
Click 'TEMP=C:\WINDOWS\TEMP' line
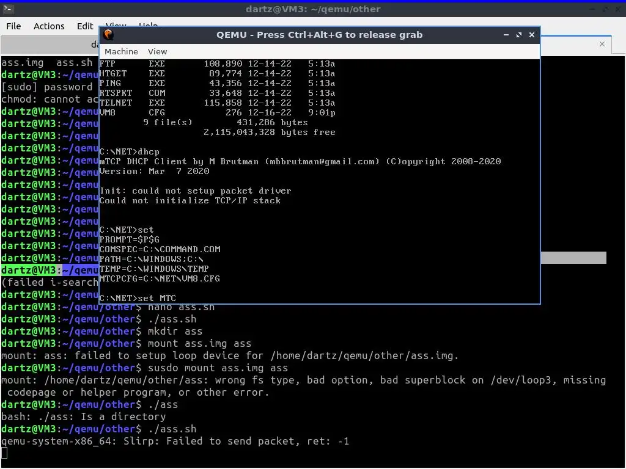(x=154, y=269)
